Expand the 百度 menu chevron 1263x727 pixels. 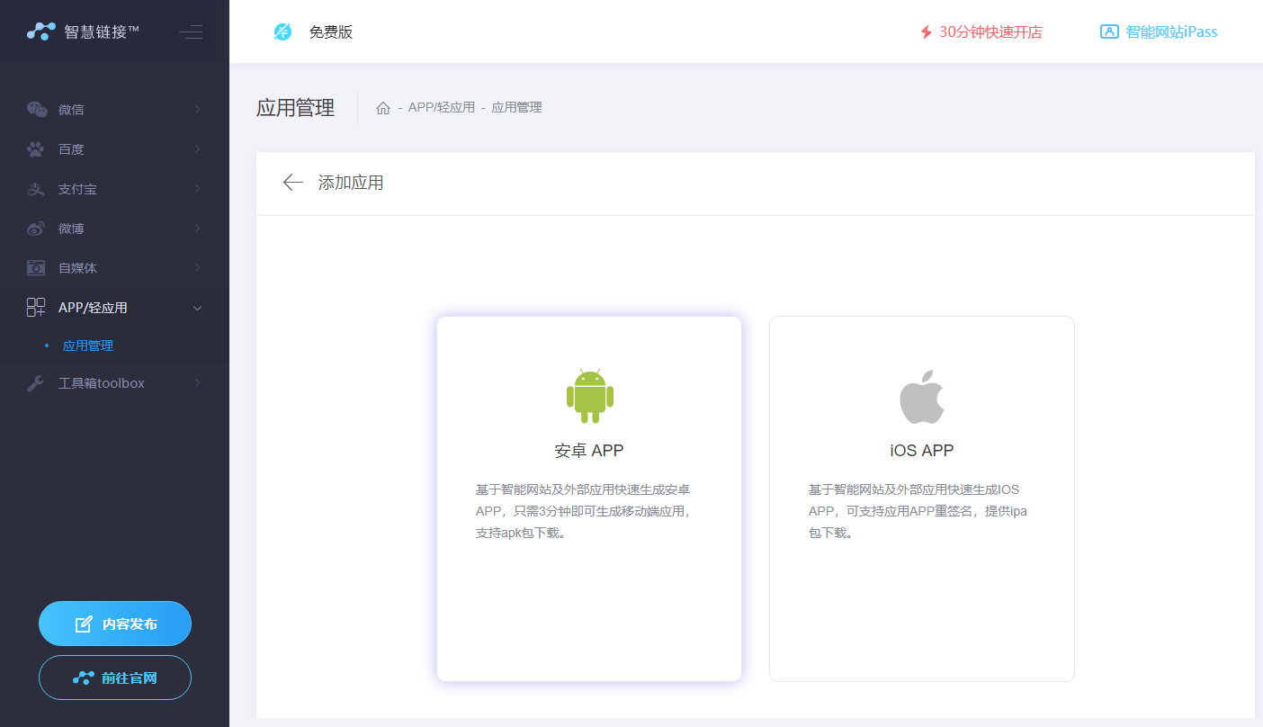(x=197, y=149)
